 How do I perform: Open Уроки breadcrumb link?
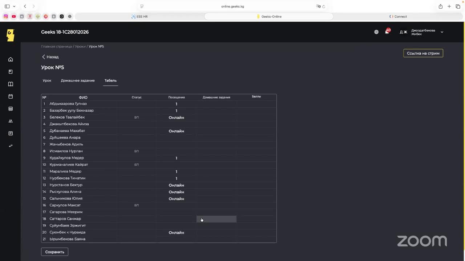[x=80, y=46]
